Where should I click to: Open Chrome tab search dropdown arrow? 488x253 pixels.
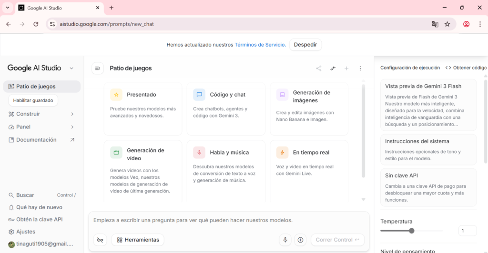click(x=8, y=8)
